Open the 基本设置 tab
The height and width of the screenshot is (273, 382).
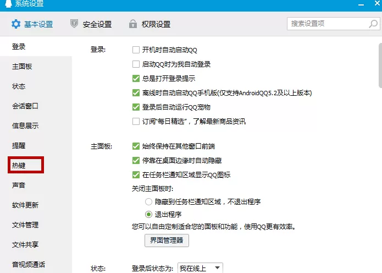pos(32,24)
